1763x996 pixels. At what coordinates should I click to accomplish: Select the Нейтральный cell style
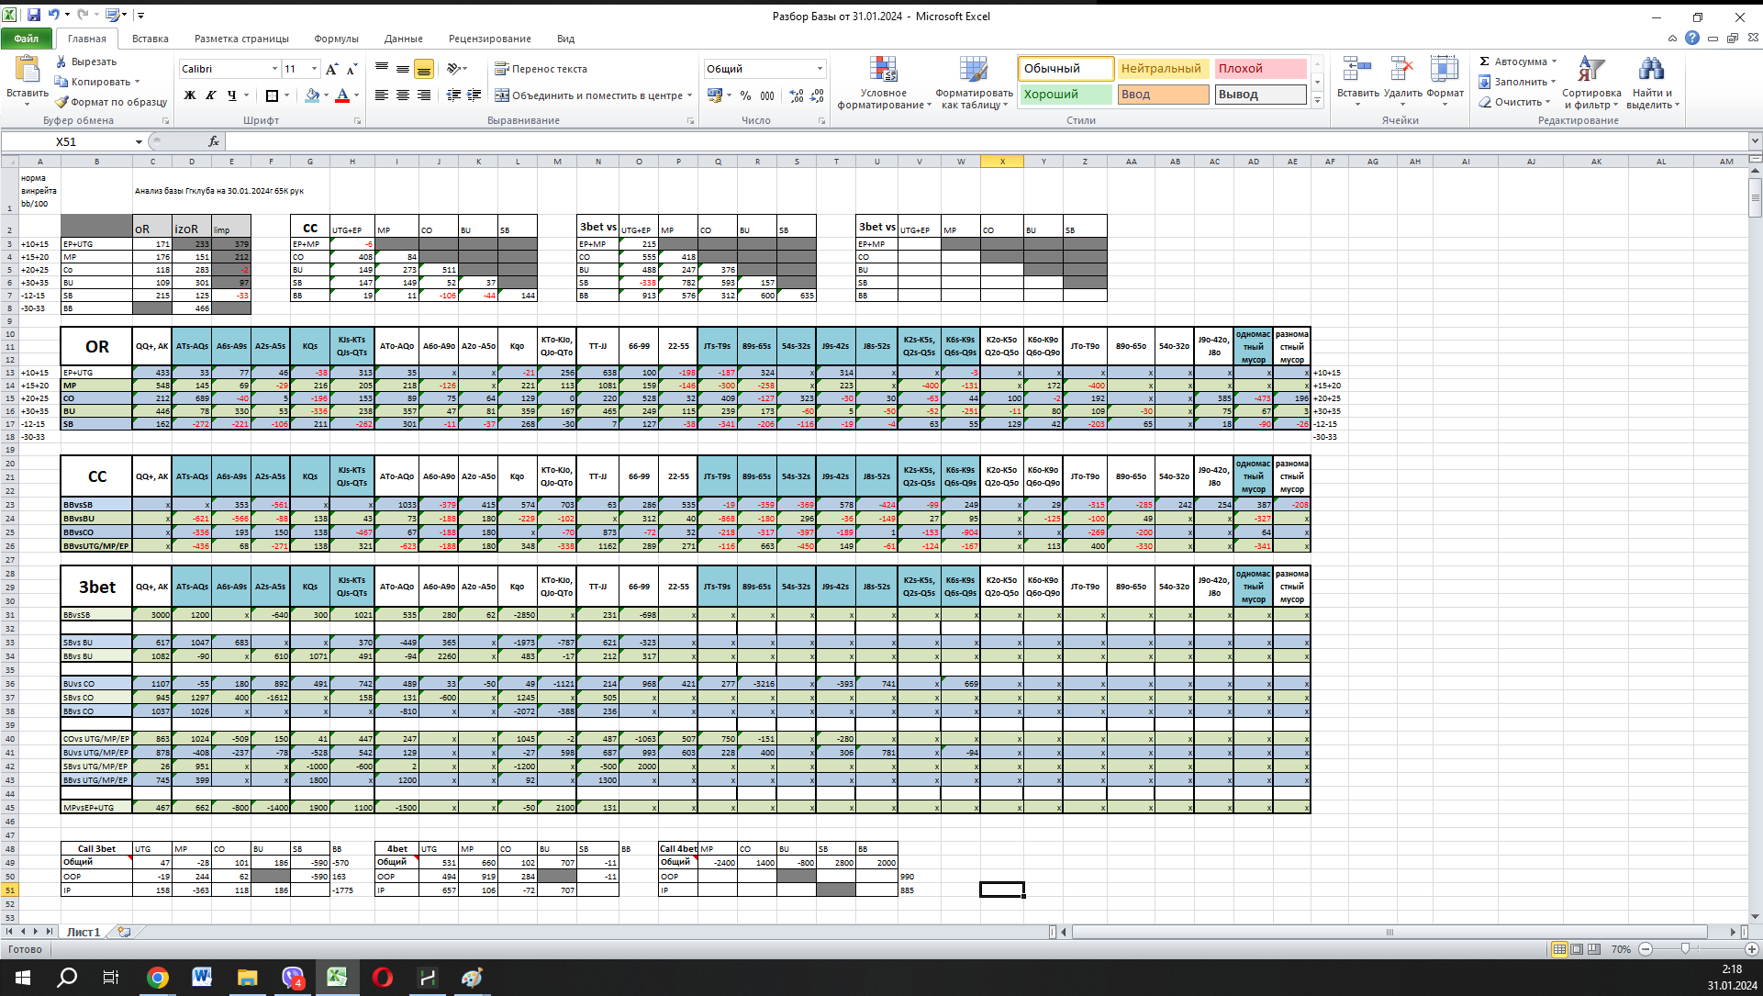click(x=1162, y=69)
